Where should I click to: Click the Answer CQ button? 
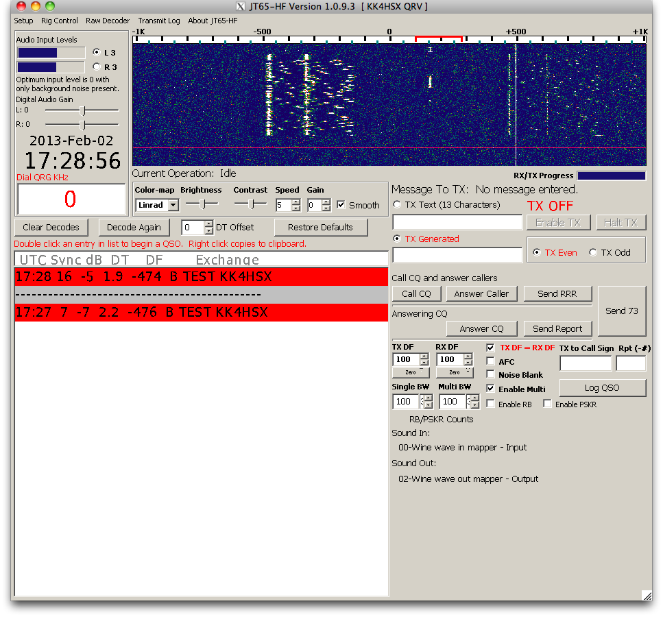tap(481, 328)
